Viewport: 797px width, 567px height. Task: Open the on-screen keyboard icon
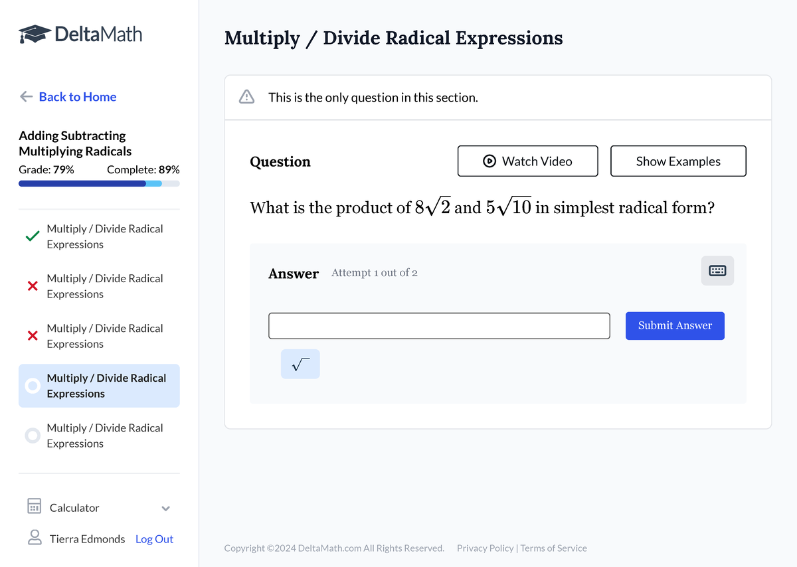click(x=717, y=271)
